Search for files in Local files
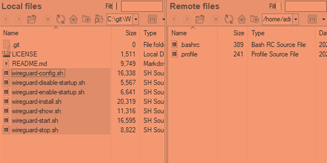Screen dimensions: 327x163 [x=99, y=20]
